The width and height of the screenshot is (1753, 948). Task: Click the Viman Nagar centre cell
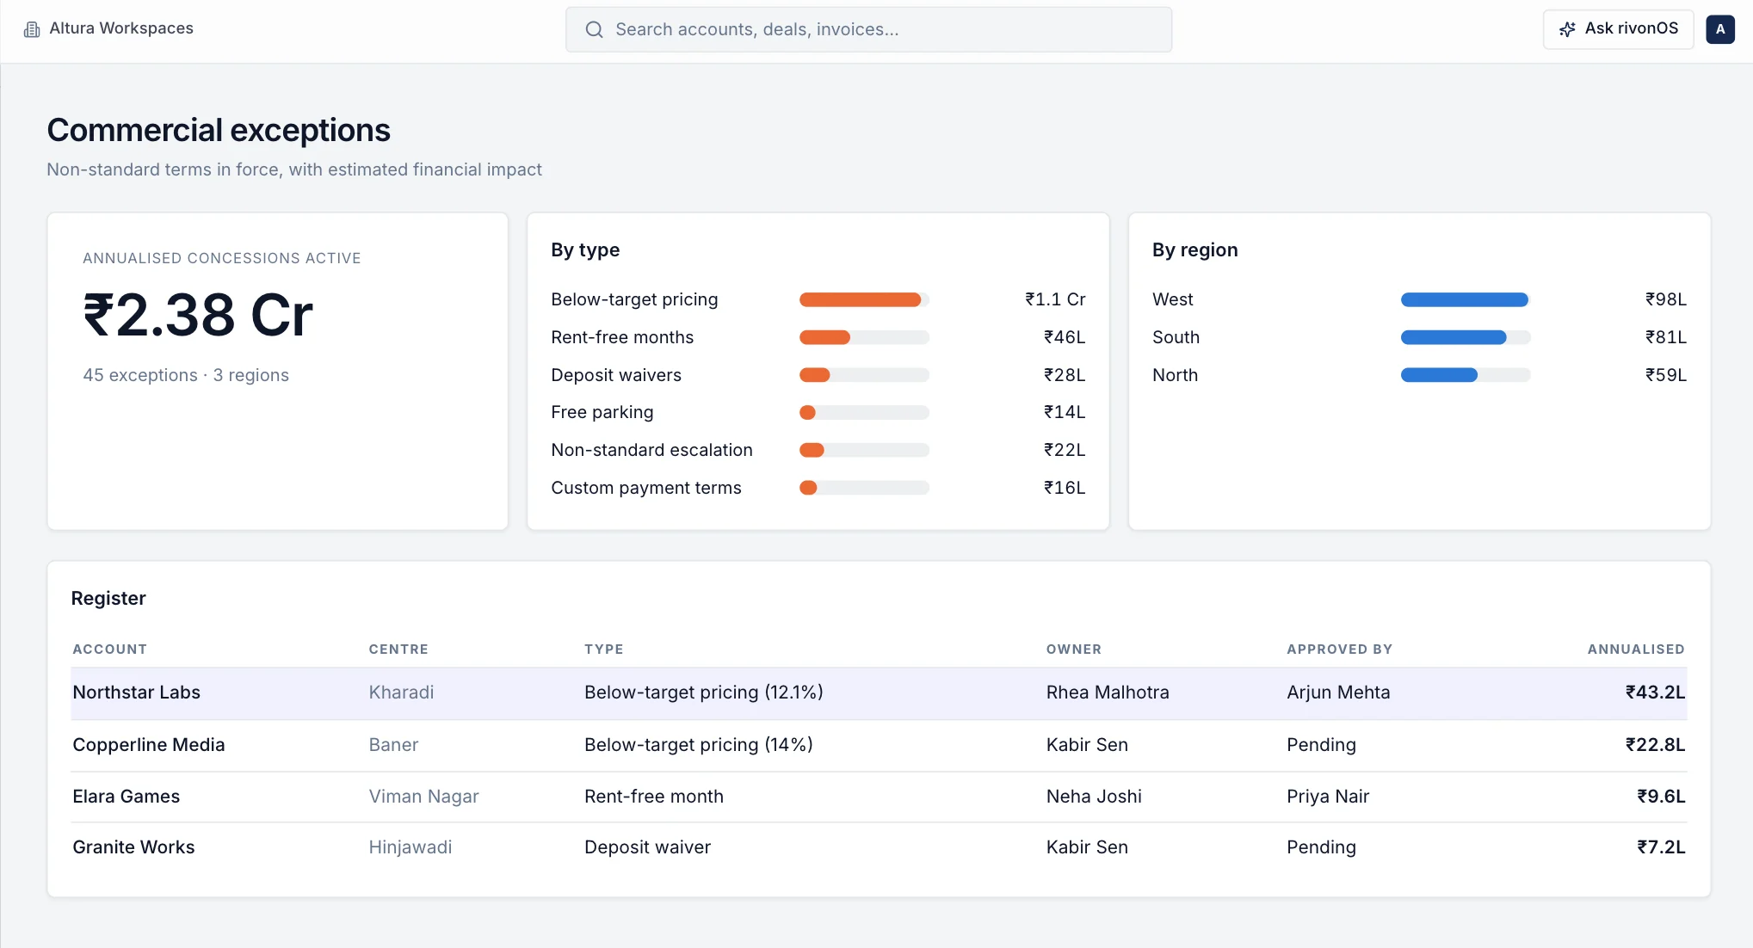coord(423,797)
